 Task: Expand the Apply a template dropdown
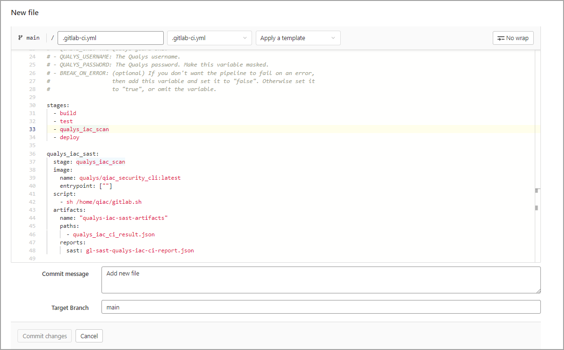tap(298, 38)
